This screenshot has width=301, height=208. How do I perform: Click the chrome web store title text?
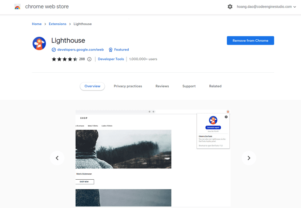point(47,7)
